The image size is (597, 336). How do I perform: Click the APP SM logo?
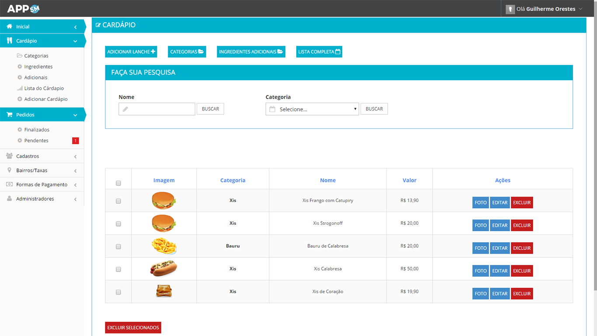pos(23,9)
